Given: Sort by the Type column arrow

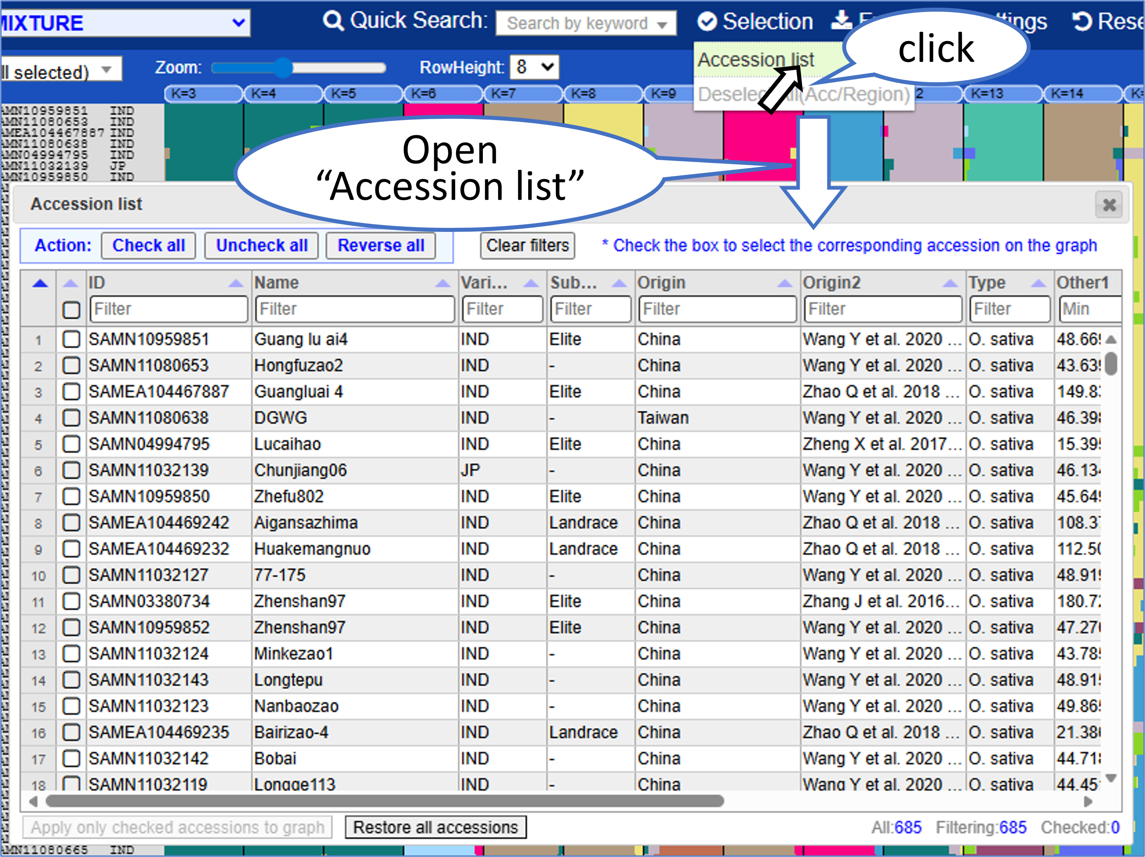Looking at the screenshot, I should click(1038, 283).
